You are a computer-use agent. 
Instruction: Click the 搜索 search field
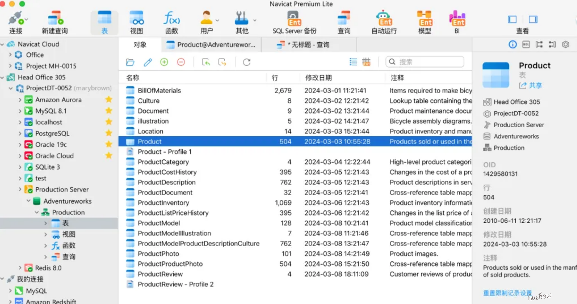tap(425, 62)
